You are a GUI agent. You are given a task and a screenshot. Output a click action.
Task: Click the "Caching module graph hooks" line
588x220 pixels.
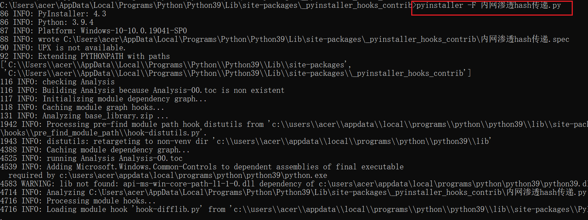click(x=103, y=107)
